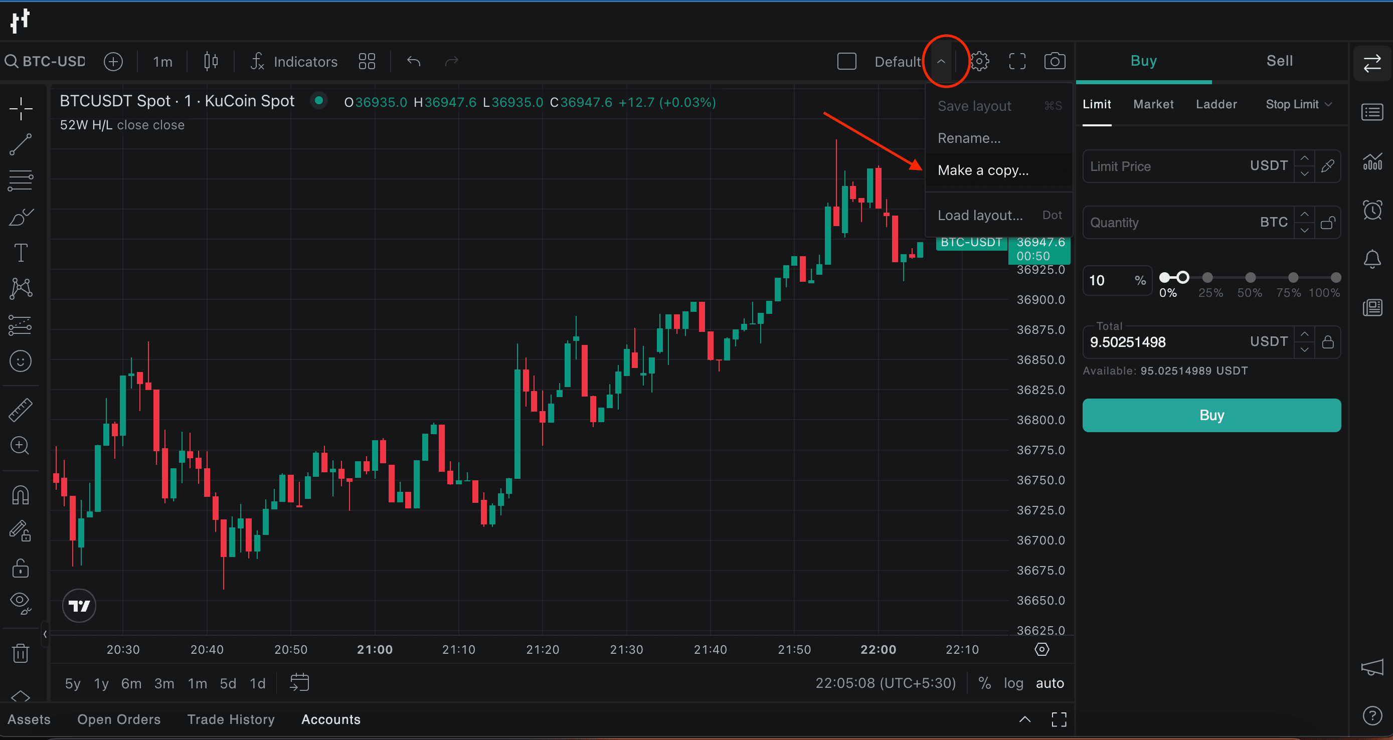This screenshot has width=1393, height=740.
Task: Select the Market order type
Action: (1153, 104)
